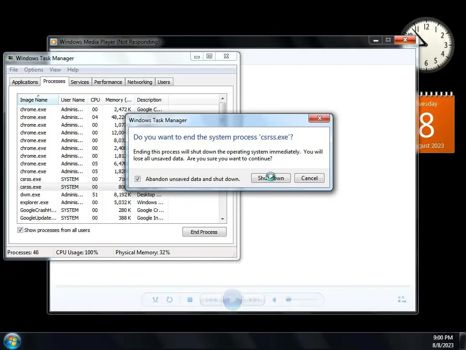Click the Windows Media Player title icon
466x350 pixels.
54,42
